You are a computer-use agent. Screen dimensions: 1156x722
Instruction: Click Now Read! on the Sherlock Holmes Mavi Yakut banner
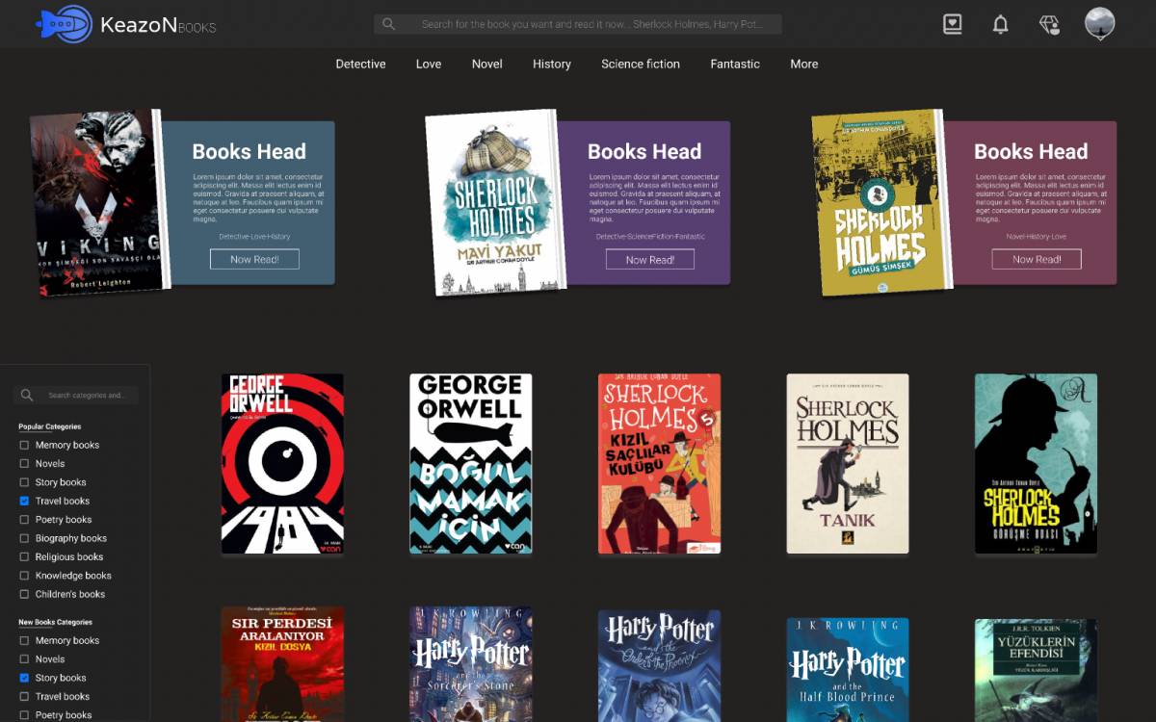(x=650, y=258)
